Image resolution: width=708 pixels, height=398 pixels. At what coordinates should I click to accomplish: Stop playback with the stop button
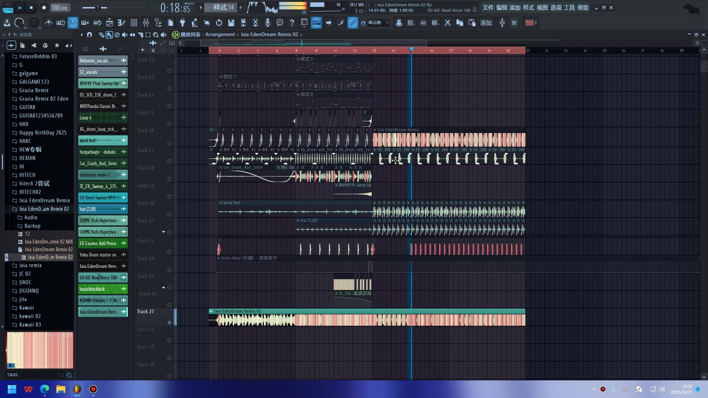coord(31,8)
